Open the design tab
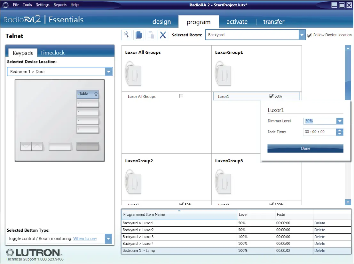The height and width of the screenshot is (264, 354). [x=161, y=22]
